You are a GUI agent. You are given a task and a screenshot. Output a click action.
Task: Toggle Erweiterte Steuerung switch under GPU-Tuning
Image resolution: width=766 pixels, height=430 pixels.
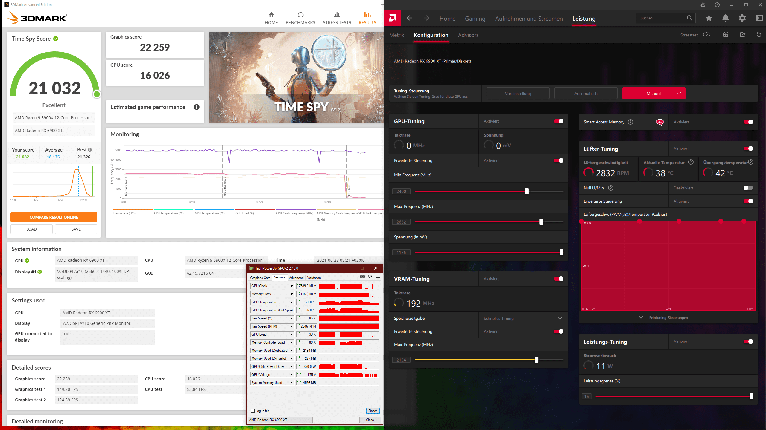pyautogui.click(x=558, y=160)
